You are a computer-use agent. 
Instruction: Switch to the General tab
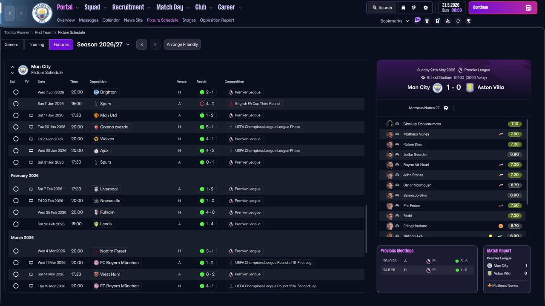[12, 45]
